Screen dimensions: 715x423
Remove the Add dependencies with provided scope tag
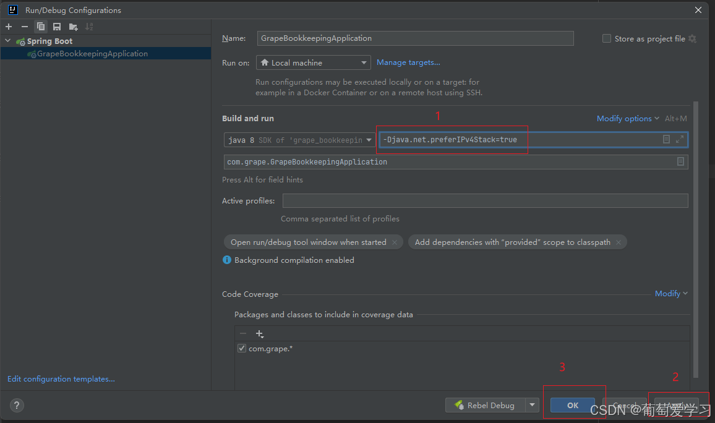[619, 242]
